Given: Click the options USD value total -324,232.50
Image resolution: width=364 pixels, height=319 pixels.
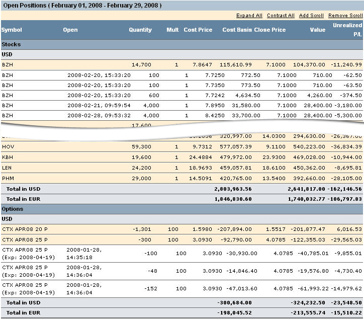Looking at the screenshot, I should tap(308, 303).
